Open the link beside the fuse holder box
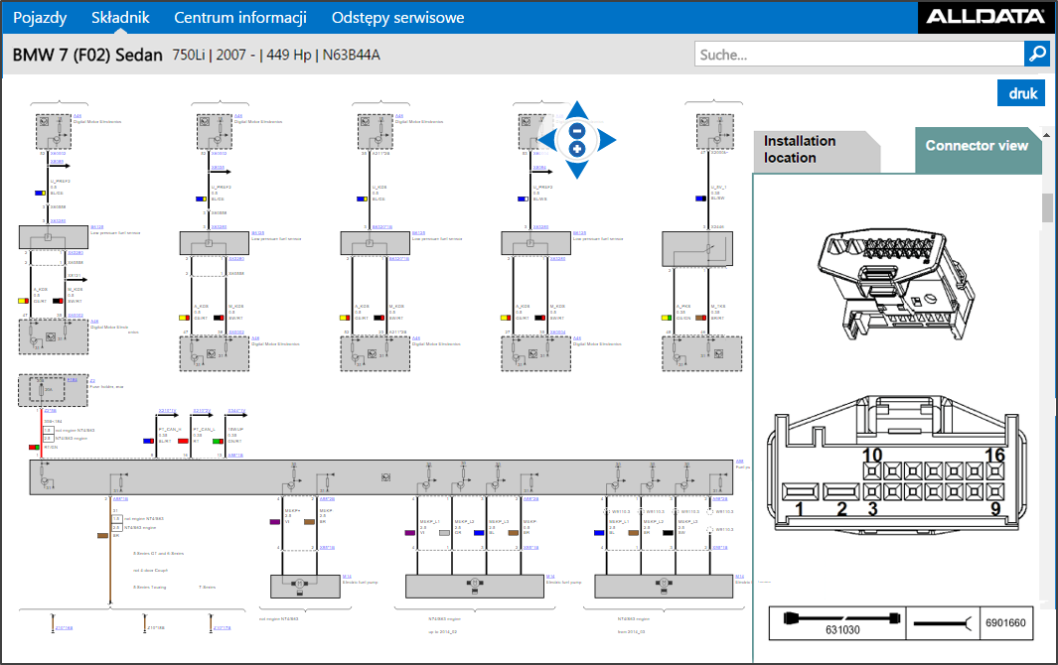 click(93, 381)
